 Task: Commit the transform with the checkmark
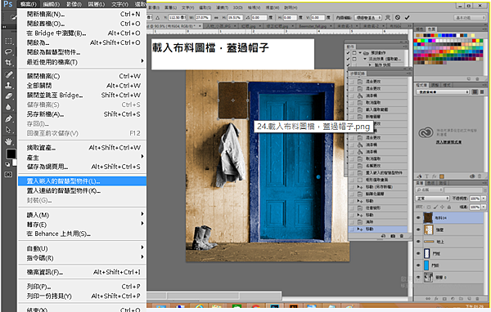407,17
